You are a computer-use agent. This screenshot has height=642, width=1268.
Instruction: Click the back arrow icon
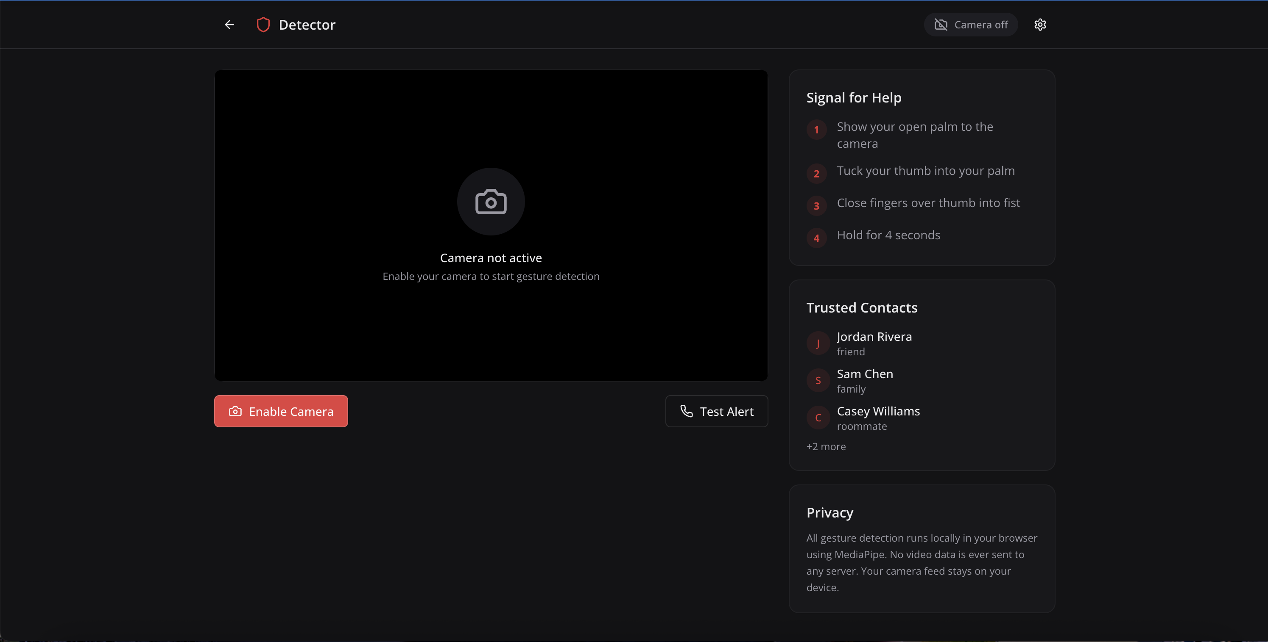[x=229, y=25]
